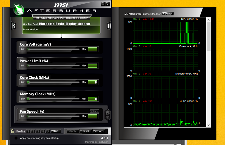Click the Memory clock MHz graph
This screenshot has width=225, height=145.
165,87
